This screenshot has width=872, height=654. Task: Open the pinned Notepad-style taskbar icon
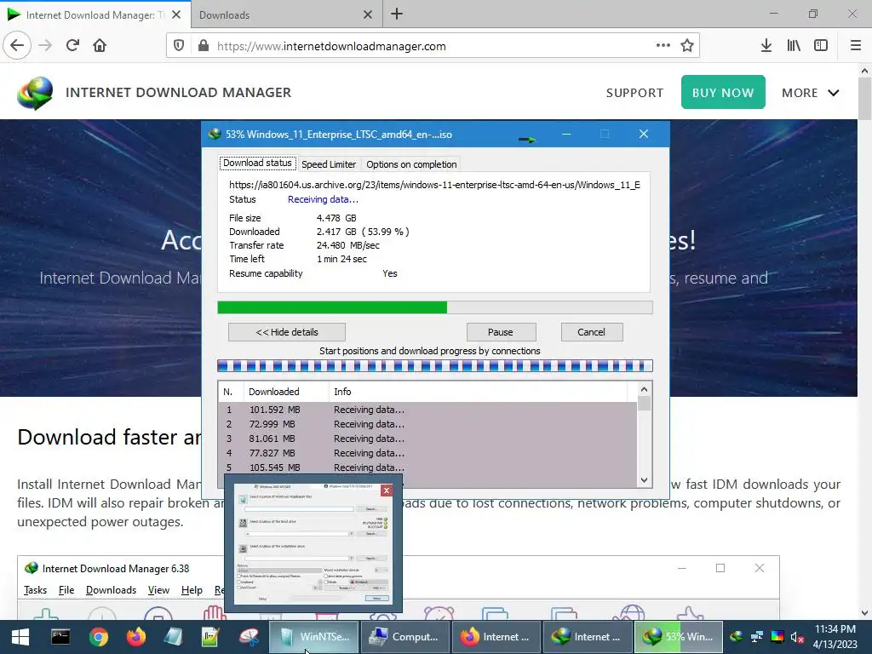pyautogui.click(x=174, y=637)
